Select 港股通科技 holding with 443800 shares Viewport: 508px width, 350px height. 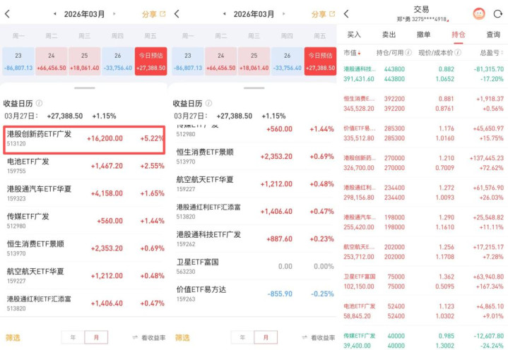click(x=423, y=74)
